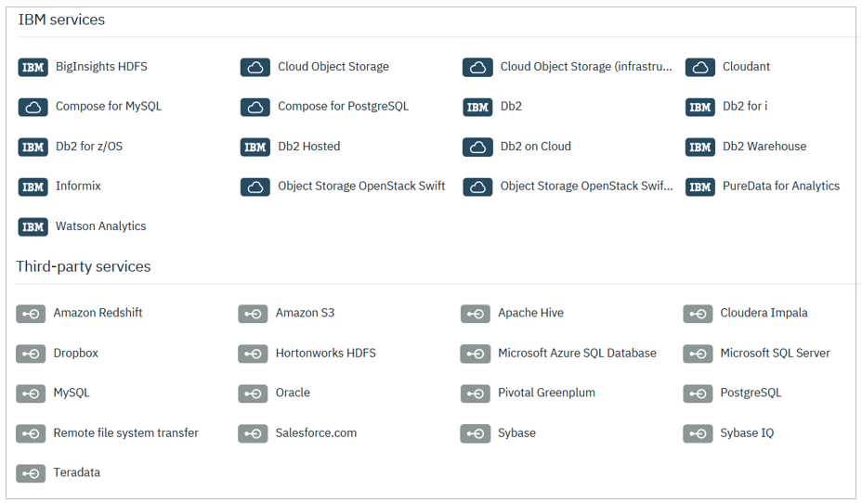The width and height of the screenshot is (862, 503).
Task: Click the IBM icon next to Watson Analytics
Action: 33,226
